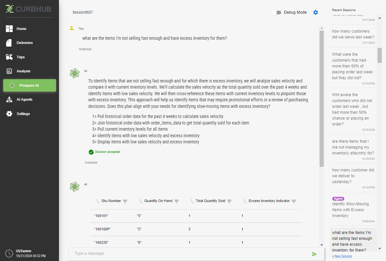Click the CurbHub logo
386x261 pixels.
(29, 9)
